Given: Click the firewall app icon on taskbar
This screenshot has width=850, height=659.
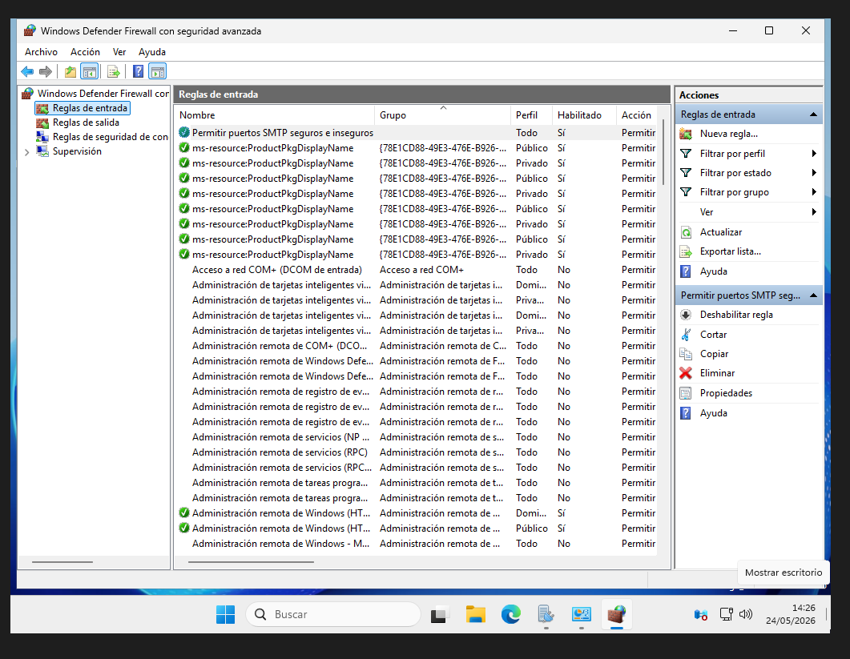Looking at the screenshot, I should pyautogui.click(x=616, y=614).
